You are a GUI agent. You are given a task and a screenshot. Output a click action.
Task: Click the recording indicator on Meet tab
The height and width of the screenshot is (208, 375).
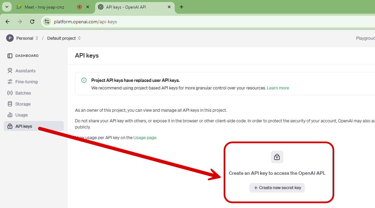pyautogui.click(x=79, y=7)
